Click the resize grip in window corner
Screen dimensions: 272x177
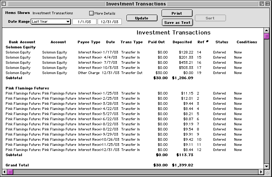click(x=267, y=172)
